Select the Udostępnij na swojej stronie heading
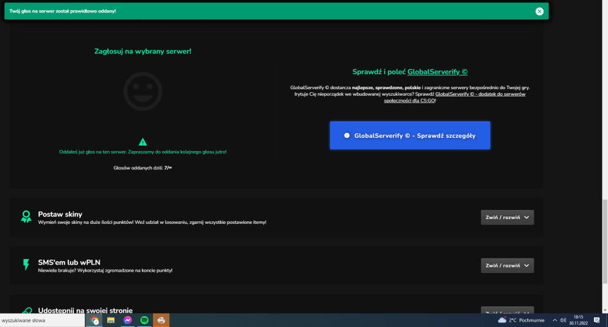 85,311
